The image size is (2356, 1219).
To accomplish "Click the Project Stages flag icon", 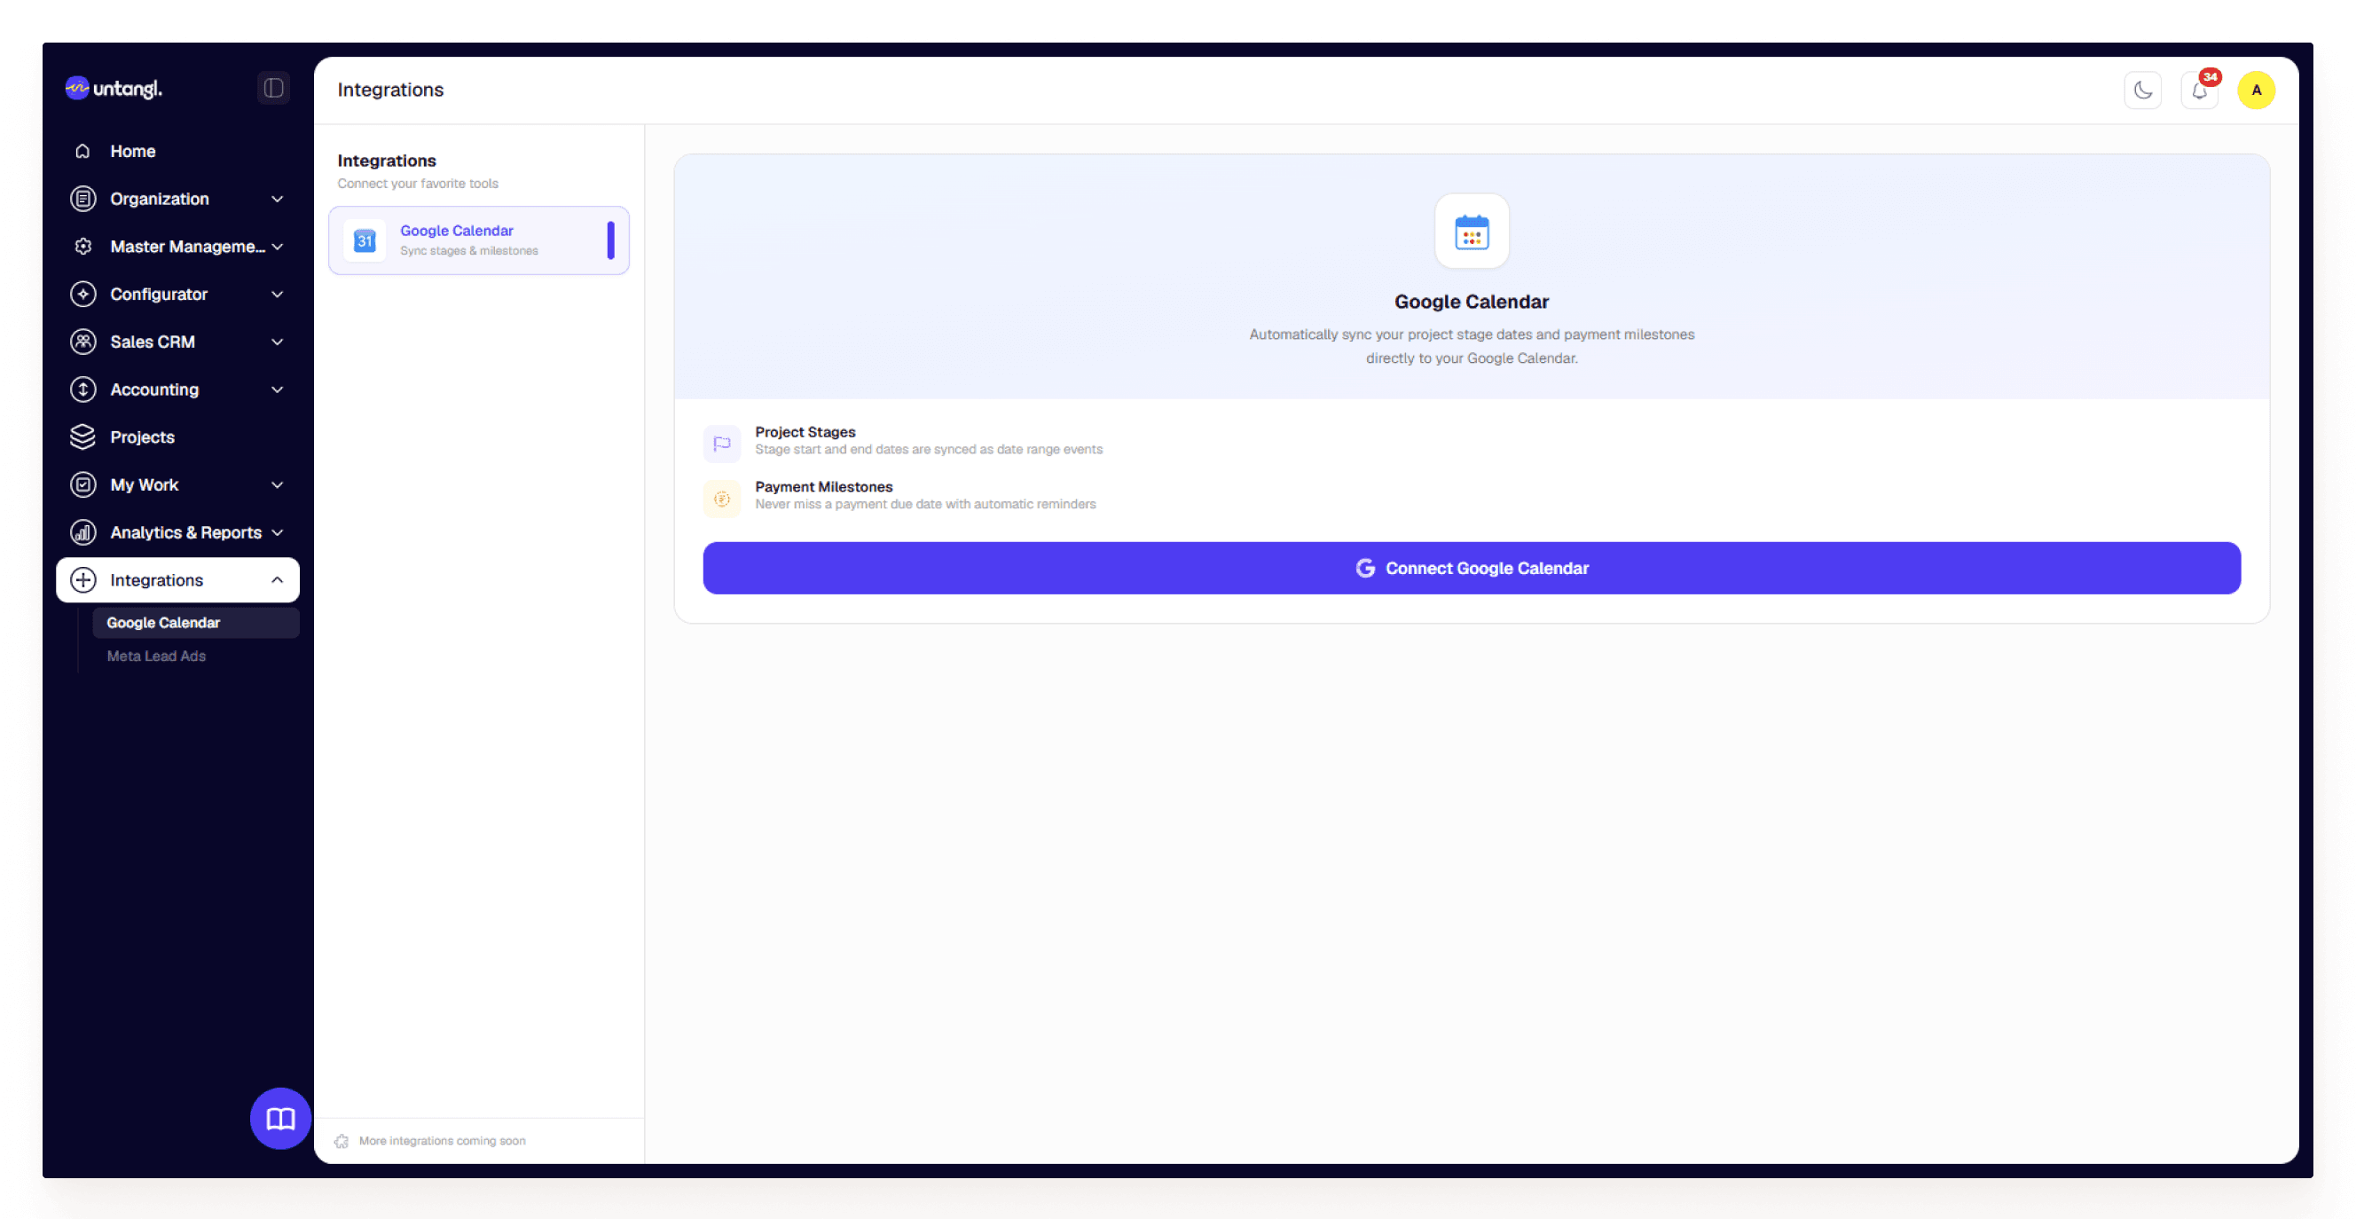I will pyautogui.click(x=722, y=443).
